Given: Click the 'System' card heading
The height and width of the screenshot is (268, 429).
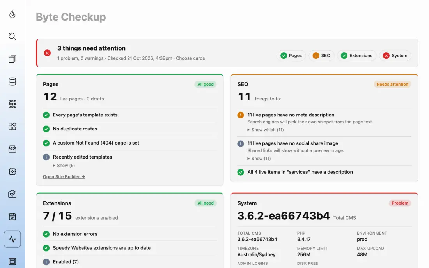Looking at the screenshot, I should (247, 203).
